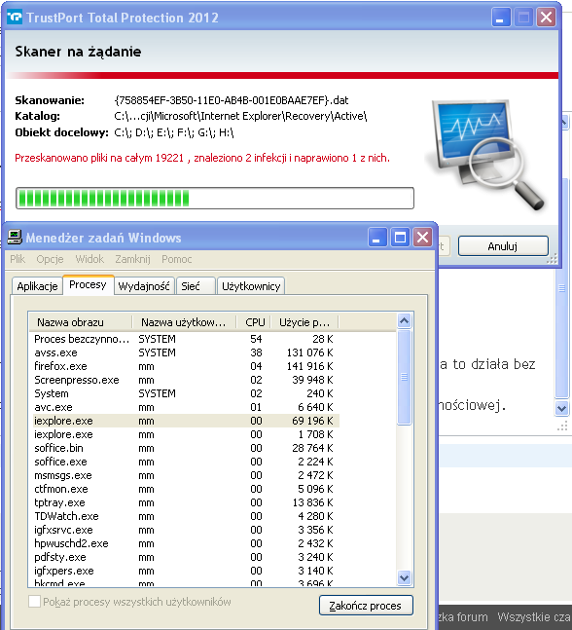Click the scanned .dat file name
Viewport: 572px width, 630px height.
(x=232, y=100)
